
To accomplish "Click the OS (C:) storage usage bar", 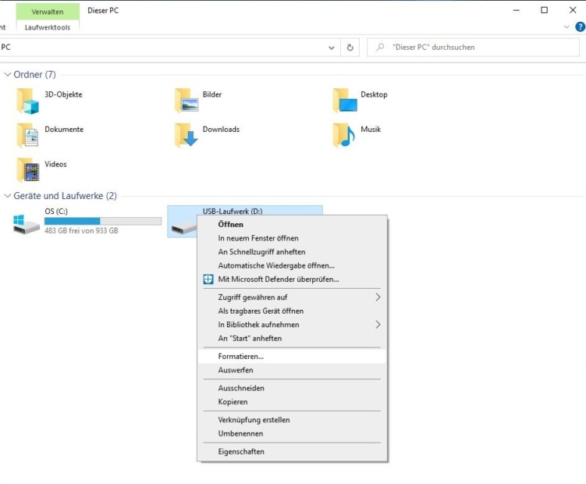I will click(103, 221).
